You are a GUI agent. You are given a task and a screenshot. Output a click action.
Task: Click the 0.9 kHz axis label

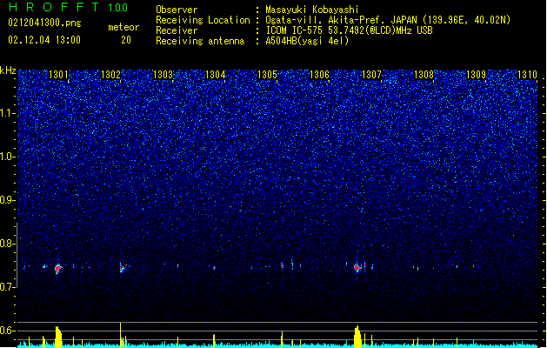pyautogui.click(x=8, y=200)
